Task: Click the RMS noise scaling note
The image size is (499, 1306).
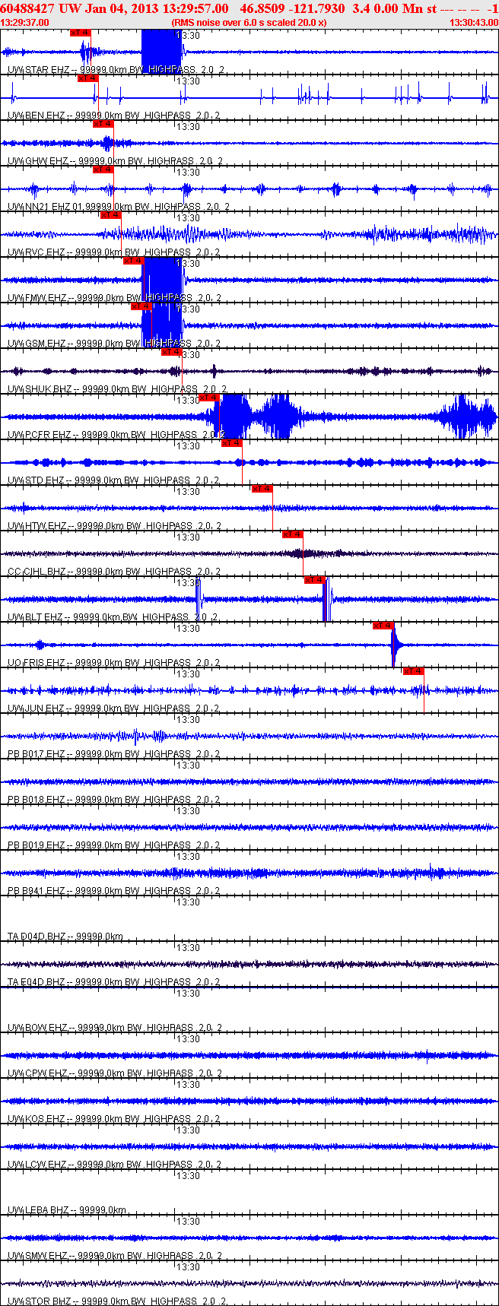Action: click(249, 22)
